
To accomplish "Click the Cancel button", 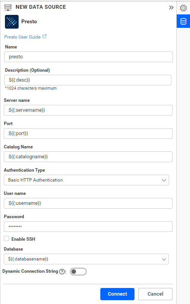I will (155, 294).
